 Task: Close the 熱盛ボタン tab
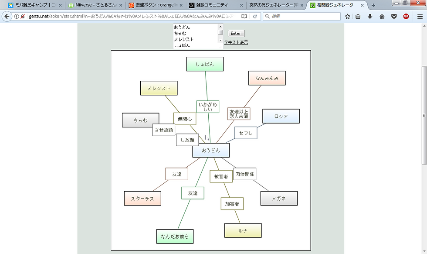[181, 5]
